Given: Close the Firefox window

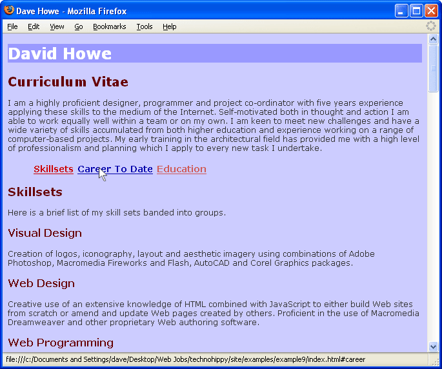Looking at the screenshot, I should click(431, 11).
